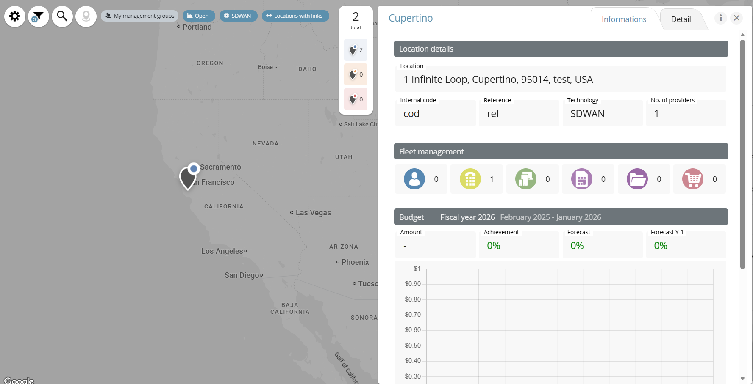
Task: Open the gear settings button on map
Action: 15,16
